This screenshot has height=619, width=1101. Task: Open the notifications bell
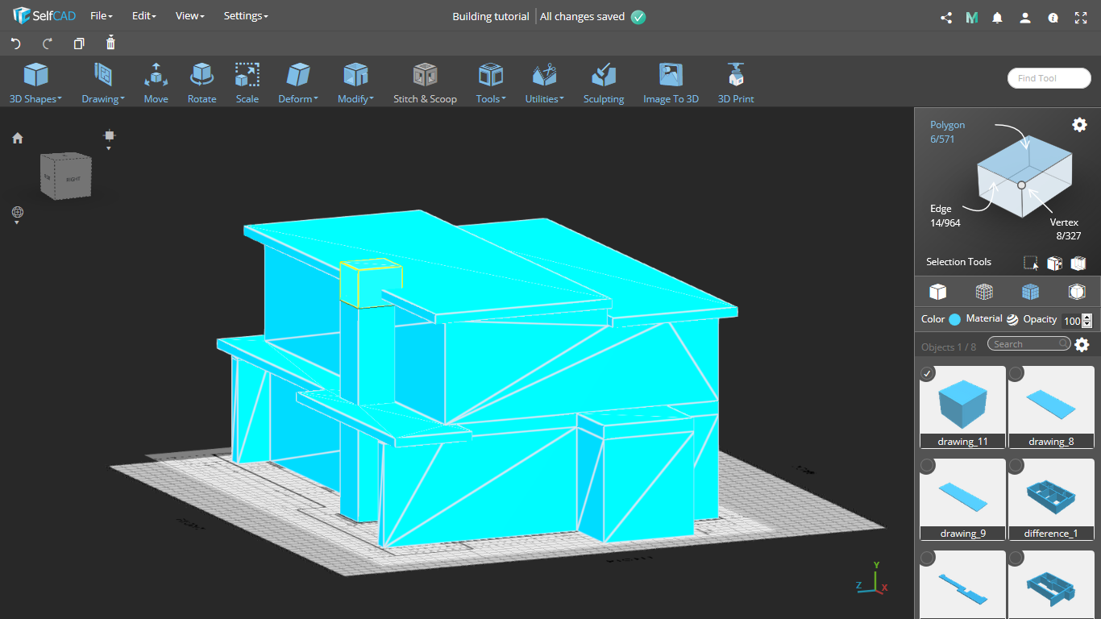coord(998,17)
